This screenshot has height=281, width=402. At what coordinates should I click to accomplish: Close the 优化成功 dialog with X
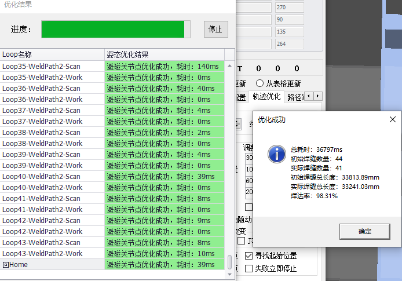[392, 119]
